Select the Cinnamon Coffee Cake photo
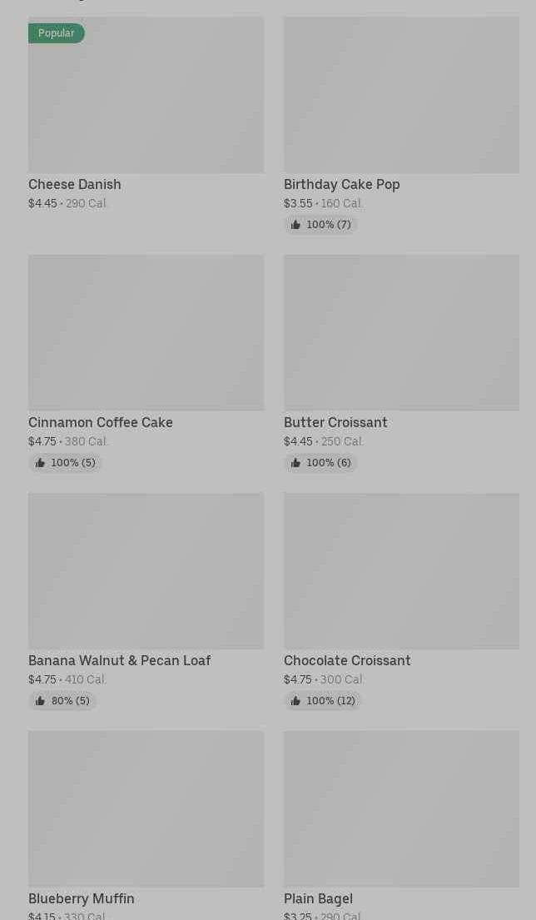 coord(146,333)
